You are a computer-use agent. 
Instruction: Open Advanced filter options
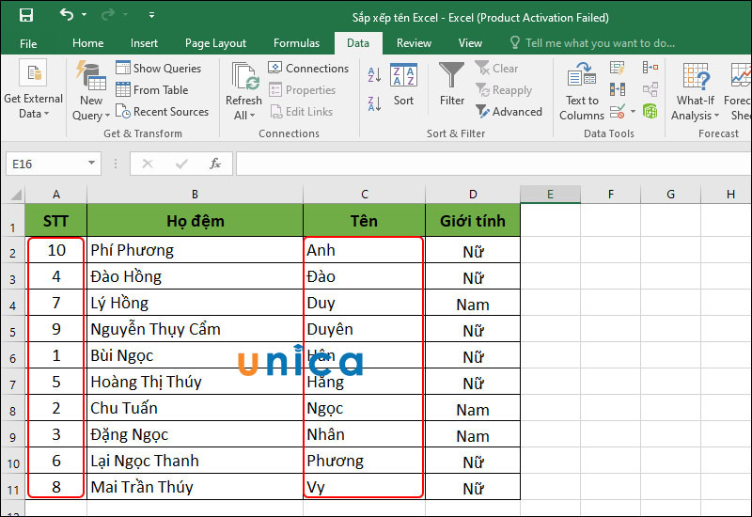pyautogui.click(x=509, y=112)
